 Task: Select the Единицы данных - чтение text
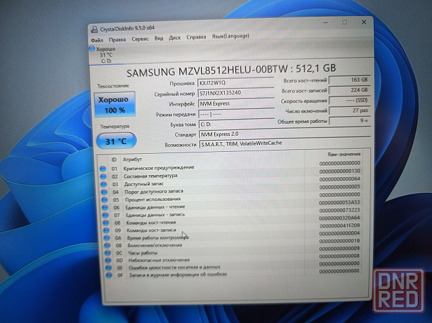[x=155, y=207]
